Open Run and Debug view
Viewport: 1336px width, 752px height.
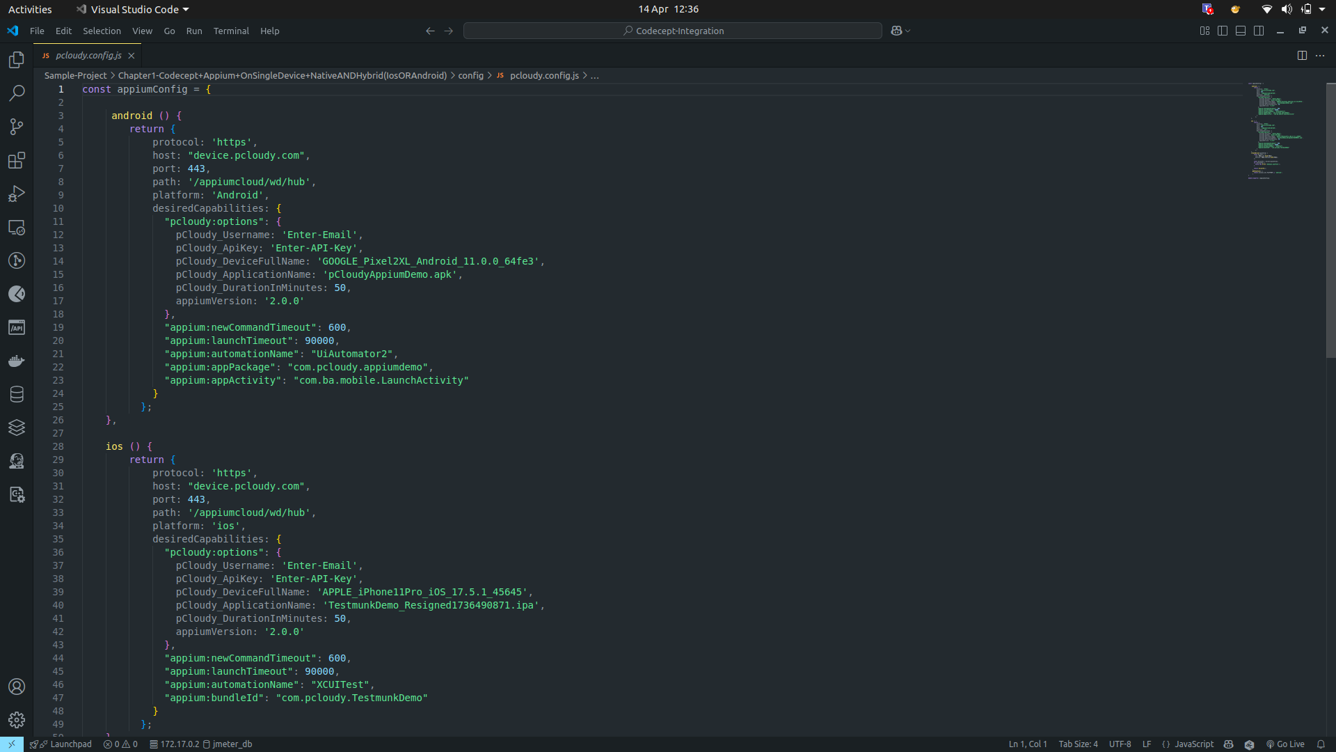[17, 194]
